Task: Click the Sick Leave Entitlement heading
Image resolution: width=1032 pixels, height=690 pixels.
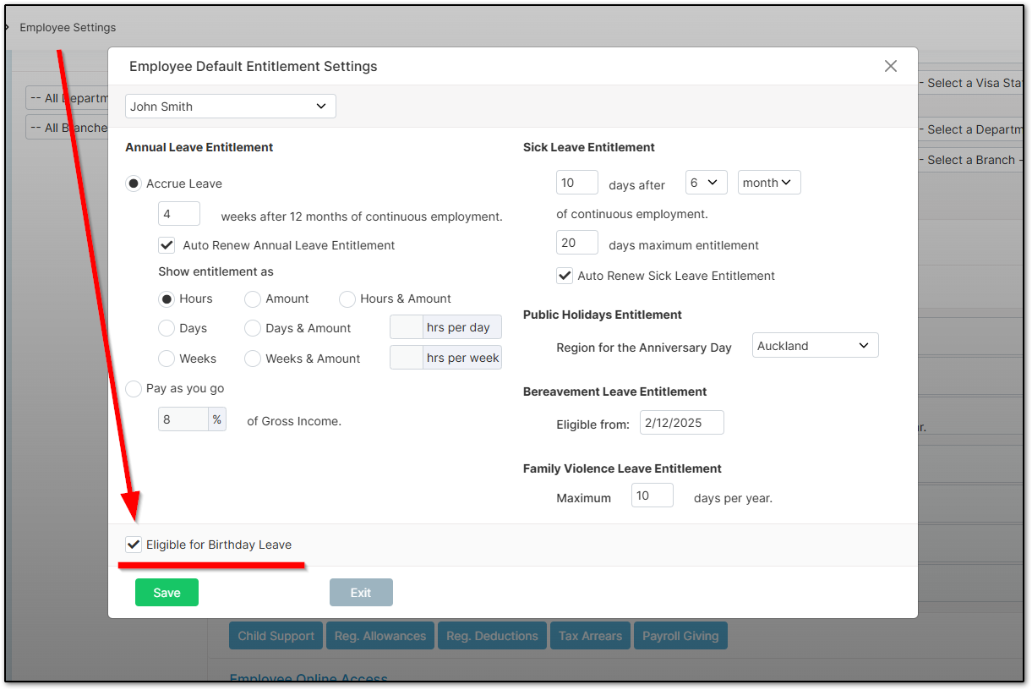Action: (589, 147)
